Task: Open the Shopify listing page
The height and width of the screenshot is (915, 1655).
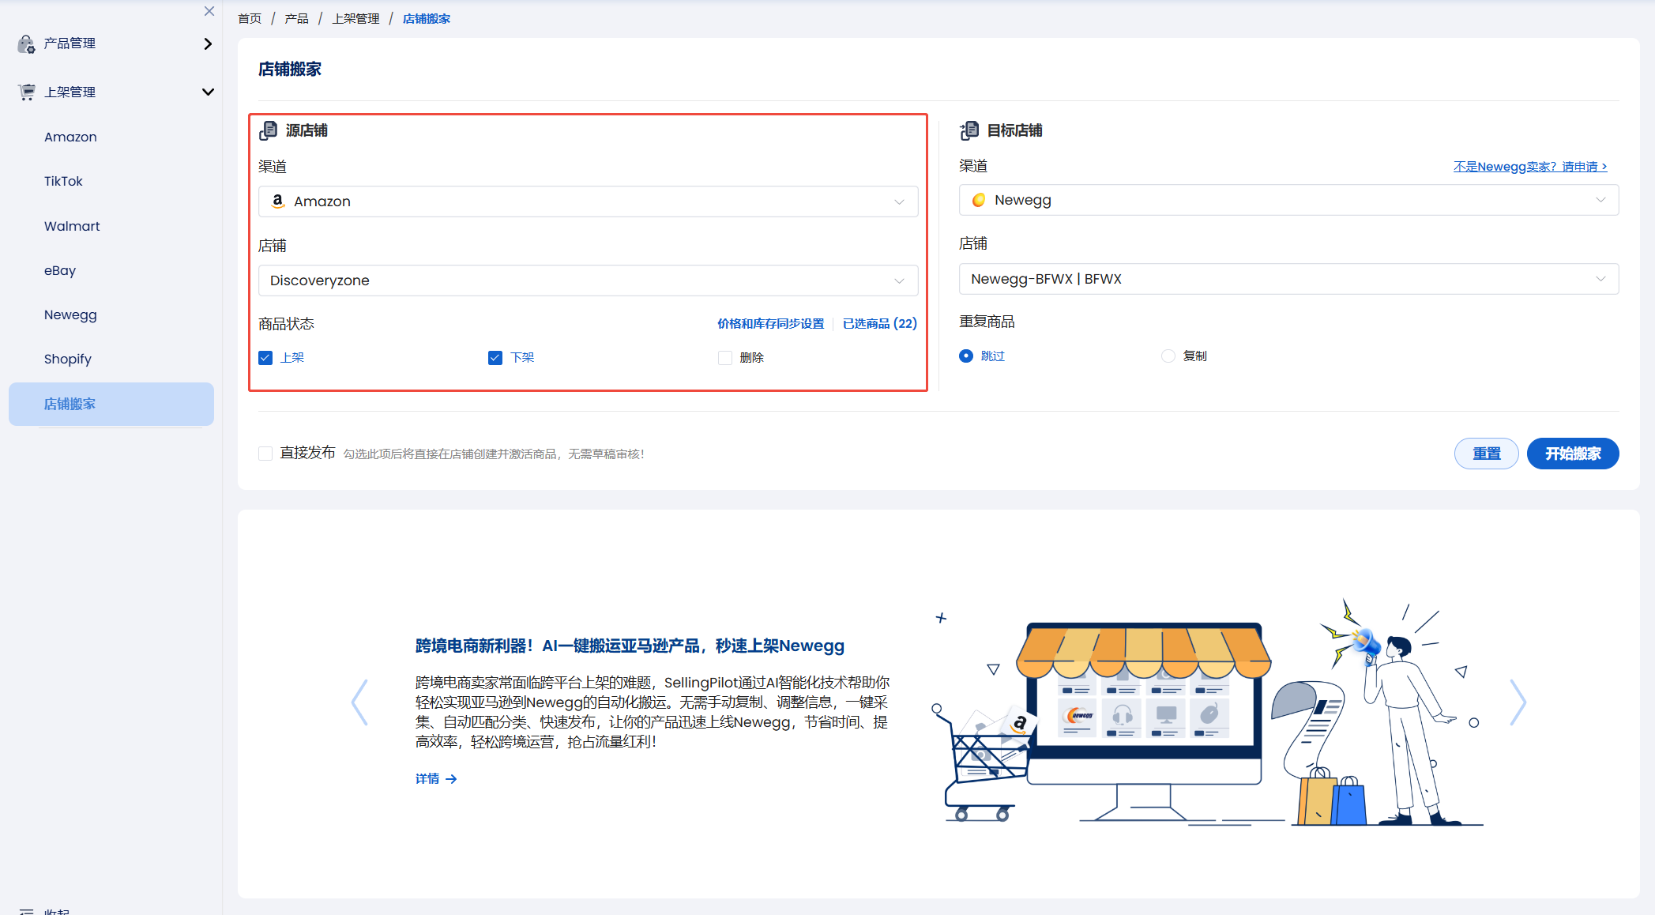Action: (68, 359)
